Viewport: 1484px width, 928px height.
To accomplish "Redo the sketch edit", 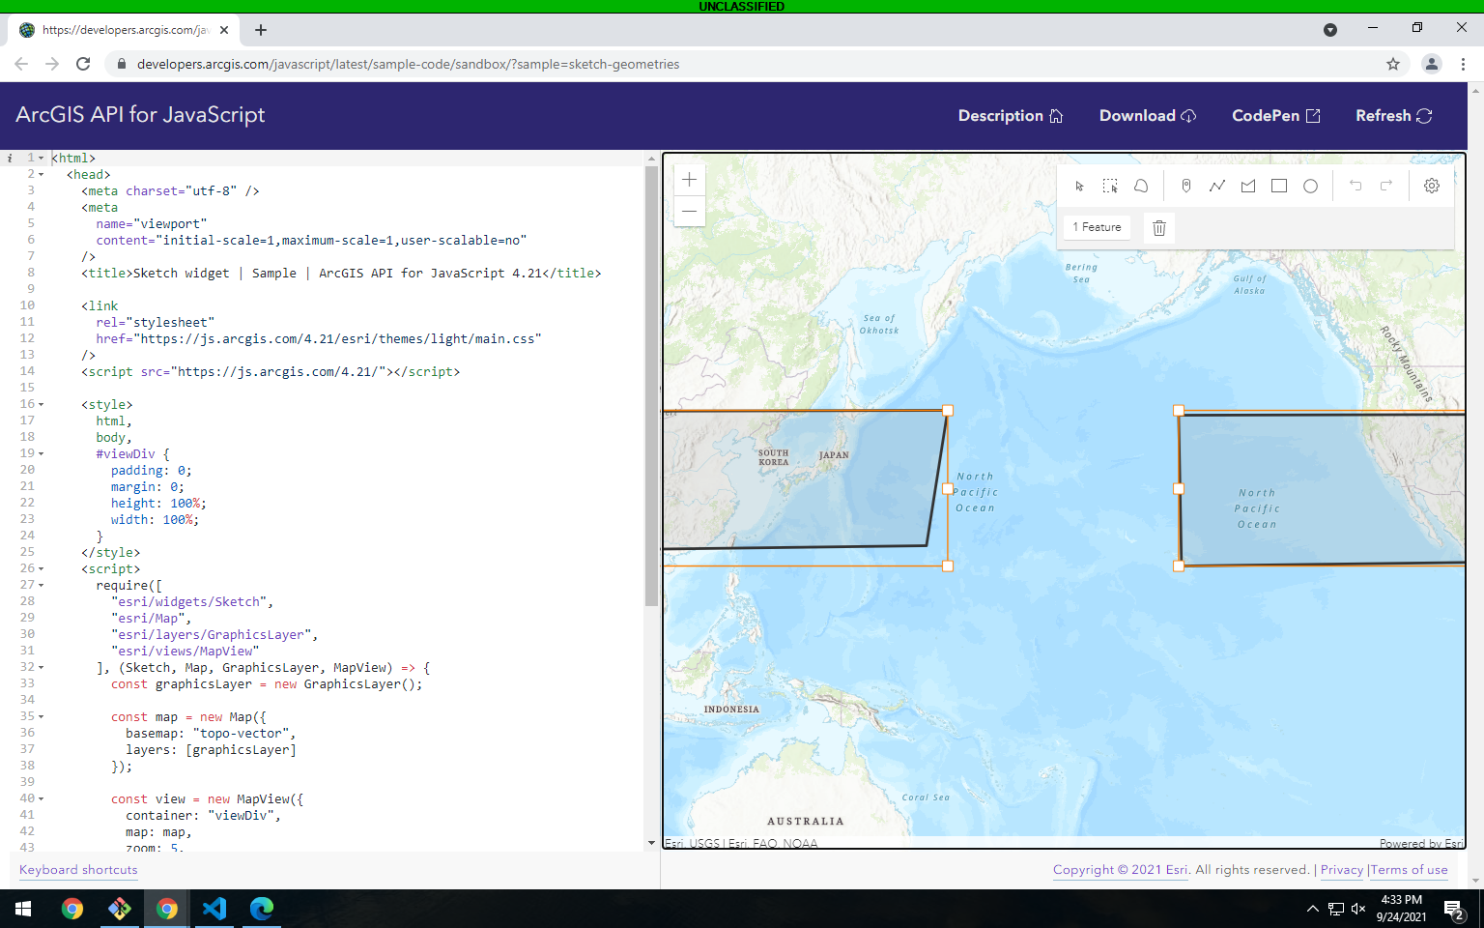I will (1385, 186).
